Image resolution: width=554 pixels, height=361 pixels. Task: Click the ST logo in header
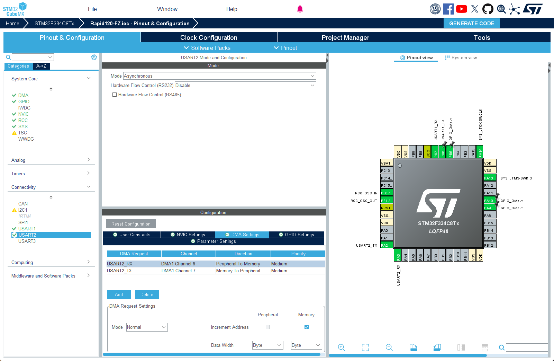pos(533,9)
